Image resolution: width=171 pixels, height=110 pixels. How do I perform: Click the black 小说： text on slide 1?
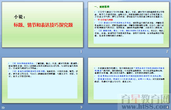pyautogui.click(x=20, y=17)
